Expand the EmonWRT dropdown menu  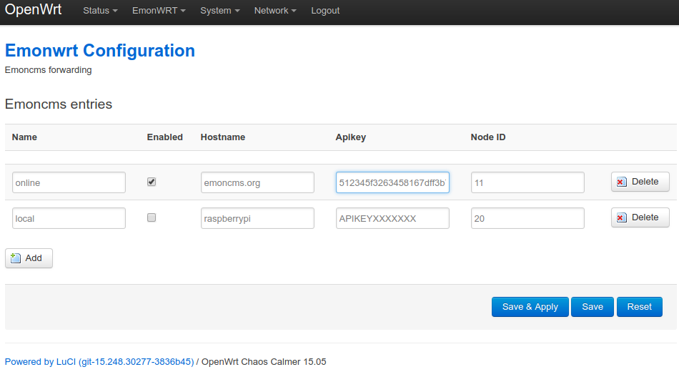[159, 11]
